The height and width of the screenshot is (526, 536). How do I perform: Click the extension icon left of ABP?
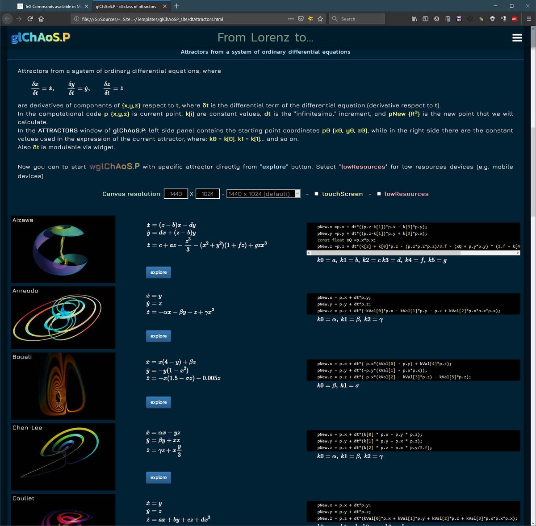pyautogui.click(x=503, y=19)
